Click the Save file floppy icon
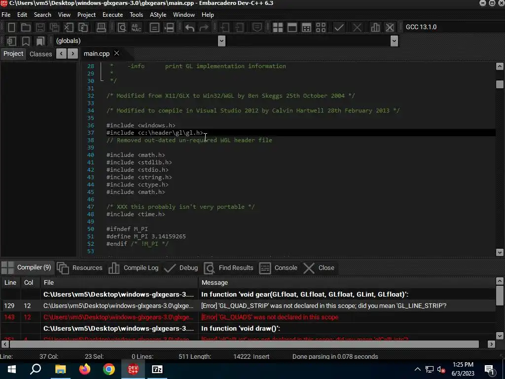Image resolution: width=505 pixels, height=379 pixels. 40,28
